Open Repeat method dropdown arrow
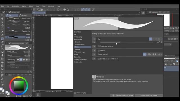The width and height of the screenshot is (180, 101). click(161, 54)
